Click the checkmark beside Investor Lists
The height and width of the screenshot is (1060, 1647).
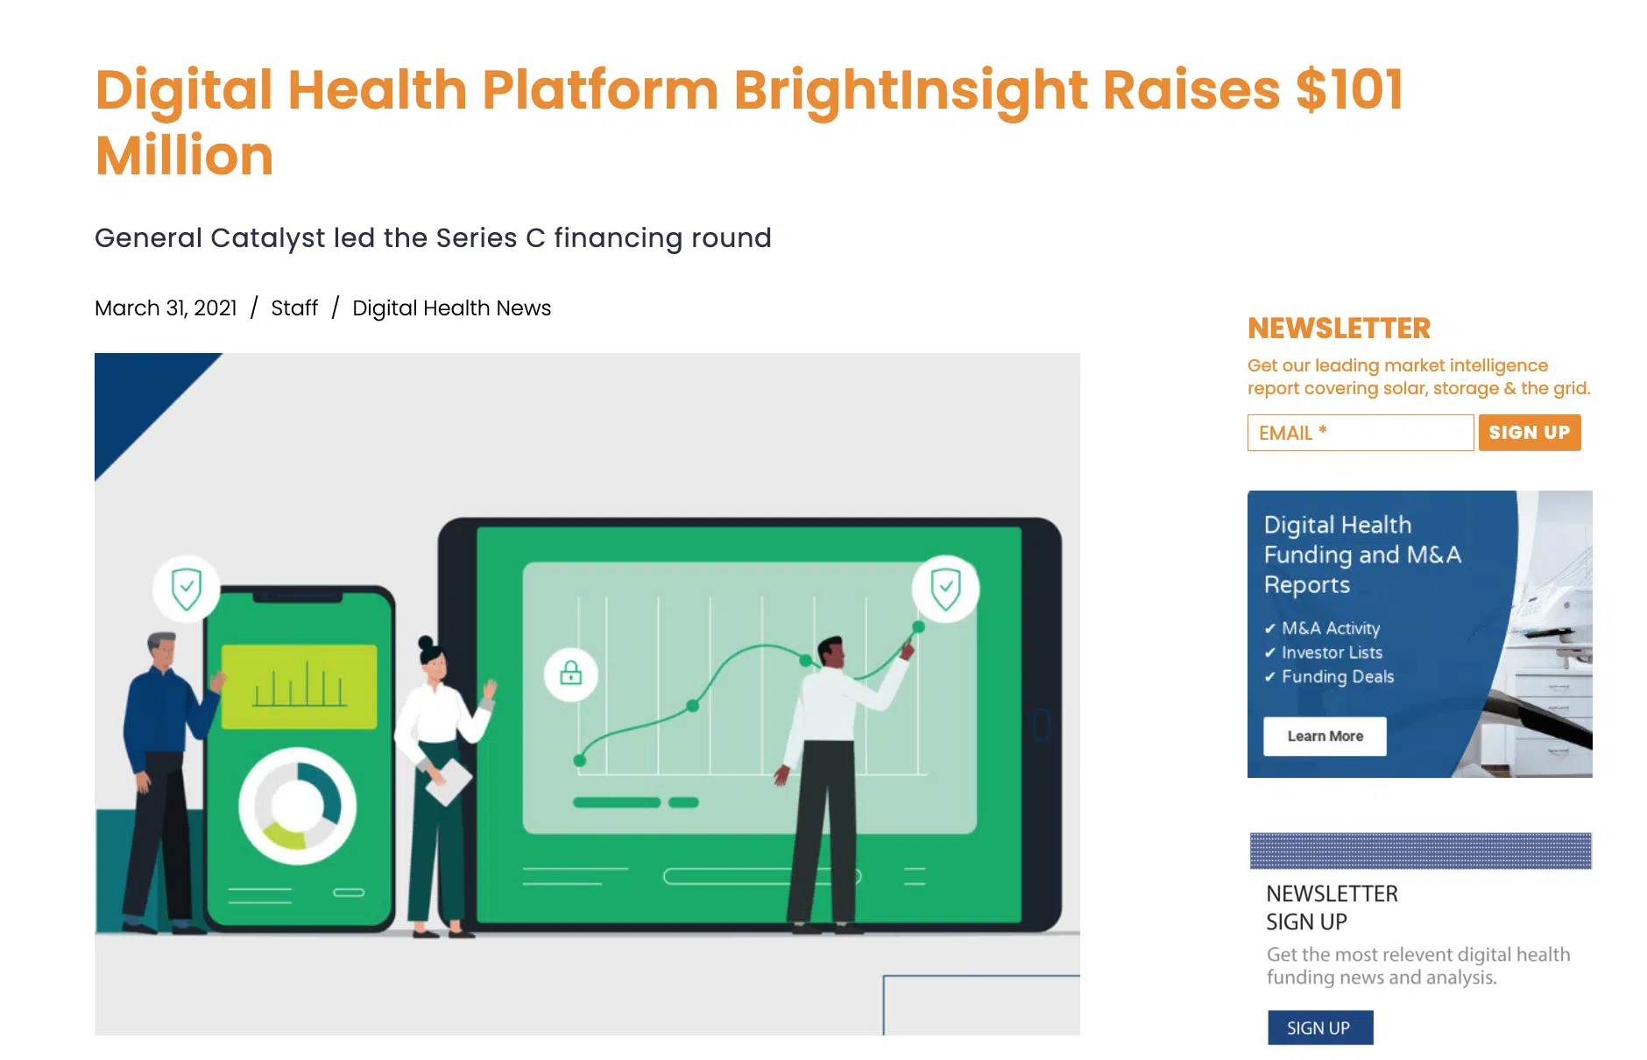pyautogui.click(x=1269, y=653)
